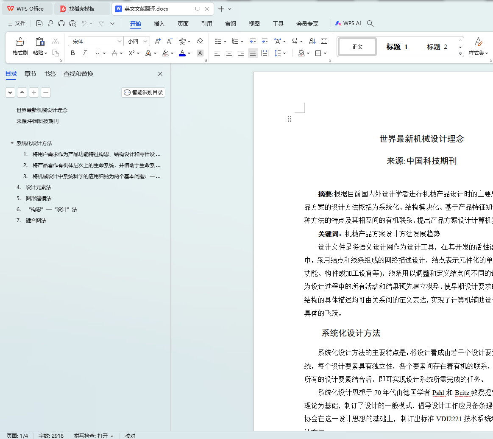Image resolution: width=493 pixels, height=439 pixels.
Task: Click the Redo arrow icon
Action: 101,23
